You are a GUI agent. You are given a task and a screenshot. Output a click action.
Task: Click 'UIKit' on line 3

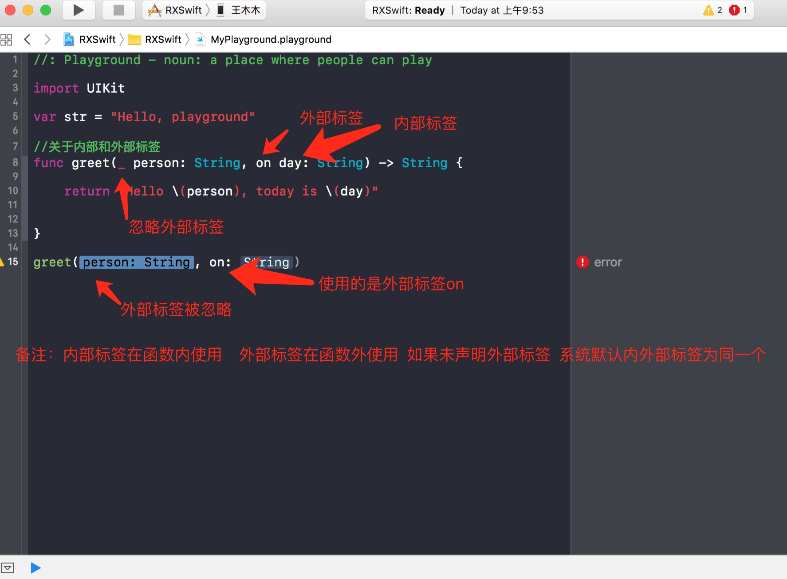click(106, 88)
